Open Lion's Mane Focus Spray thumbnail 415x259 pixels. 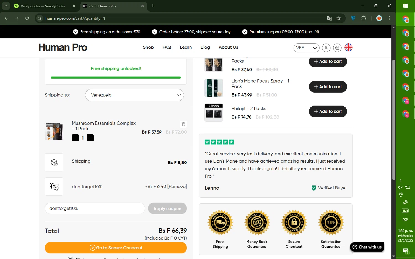(214, 88)
